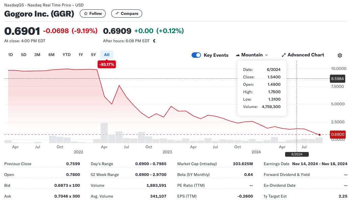The width and height of the screenshot is (352, 204).
Task: Click the after-hours moon icon
Action: pyautogui.click(x=154, y=41)
